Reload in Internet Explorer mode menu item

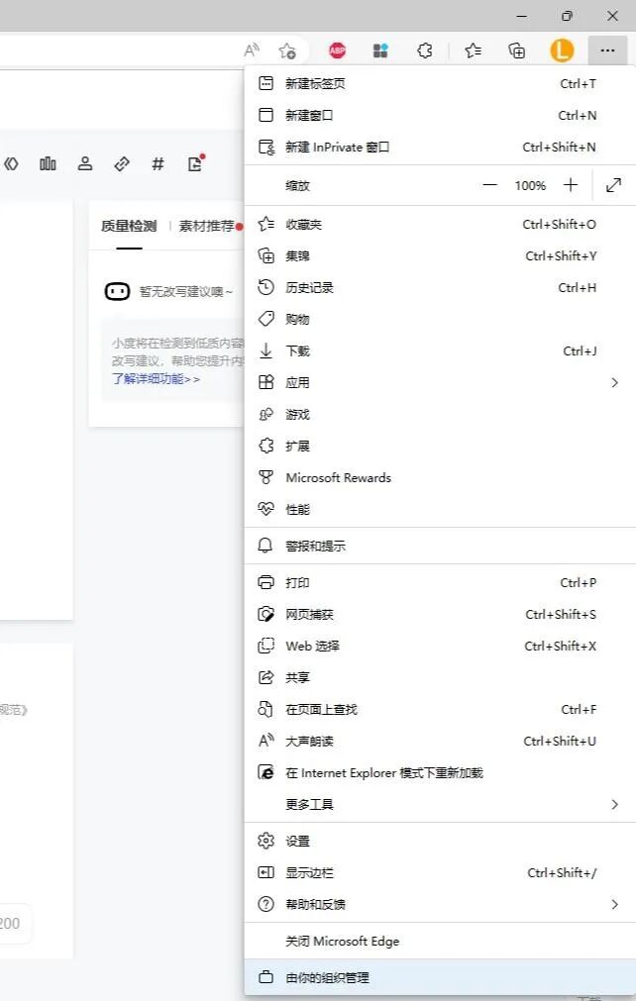click(440, 772)
